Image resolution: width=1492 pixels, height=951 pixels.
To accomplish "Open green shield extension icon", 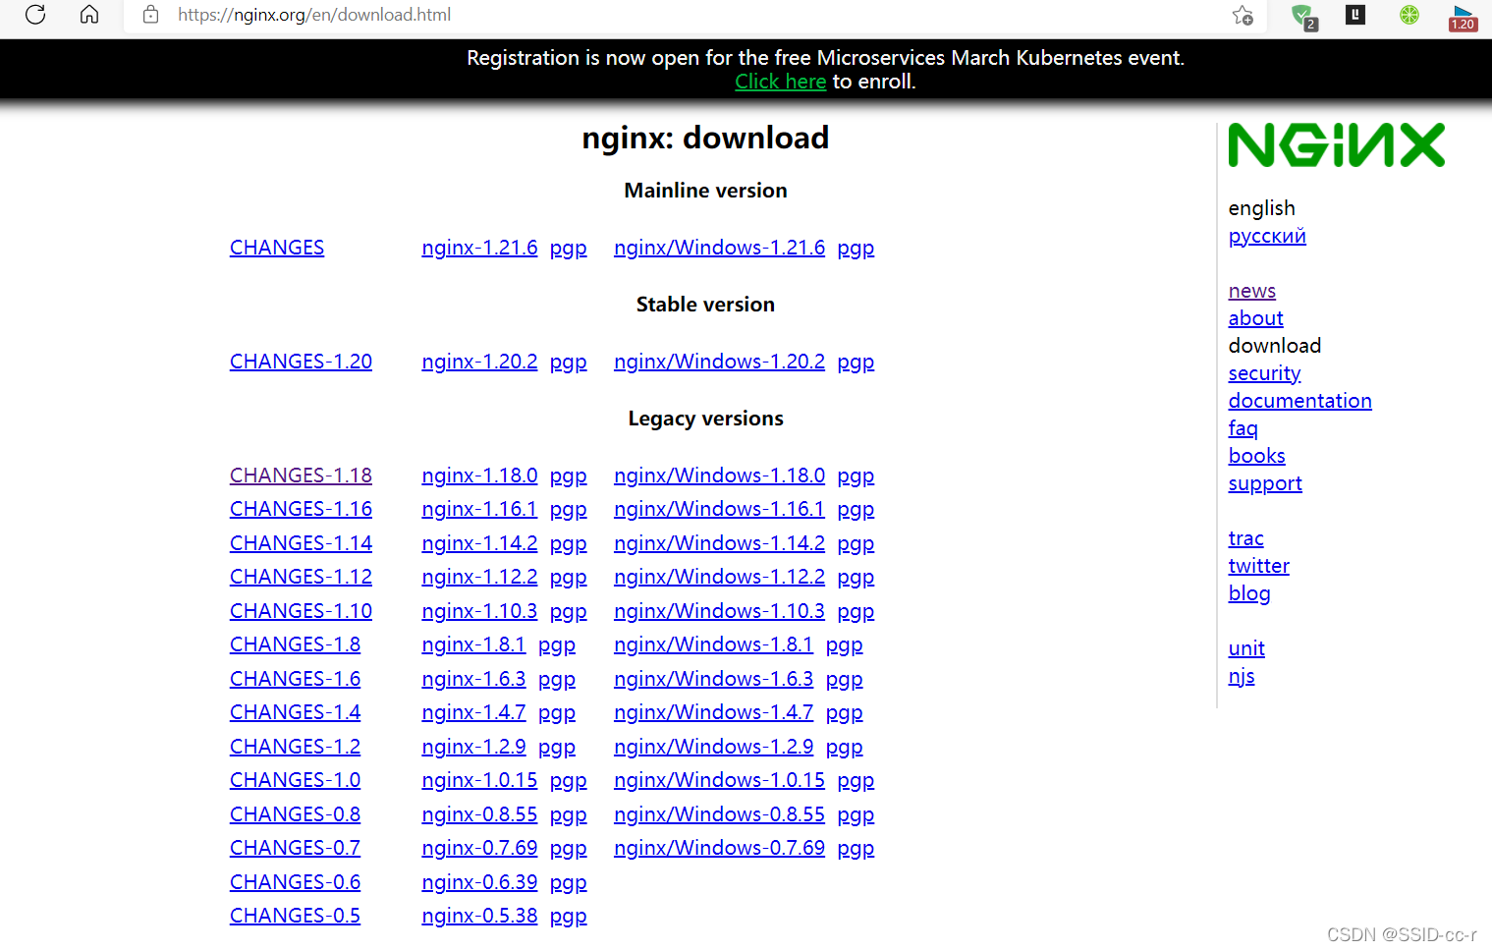I will (1302, 16).
